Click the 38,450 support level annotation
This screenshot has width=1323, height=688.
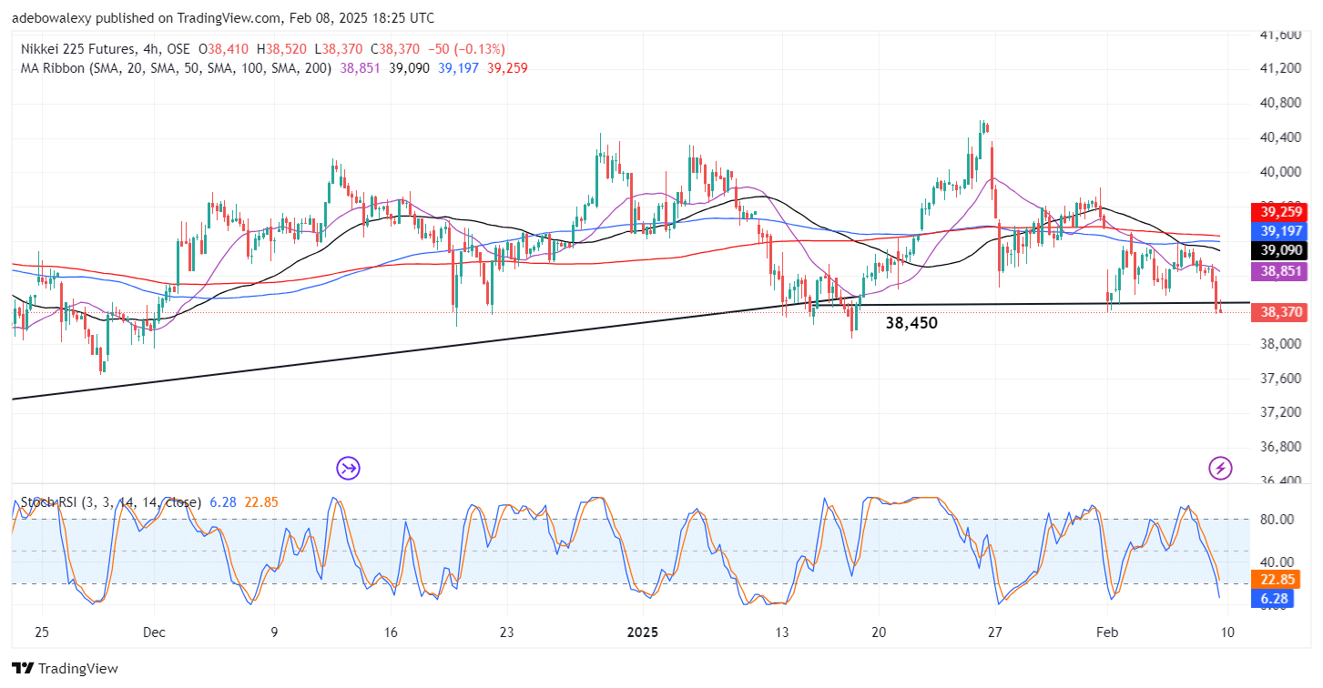point(911,323)
